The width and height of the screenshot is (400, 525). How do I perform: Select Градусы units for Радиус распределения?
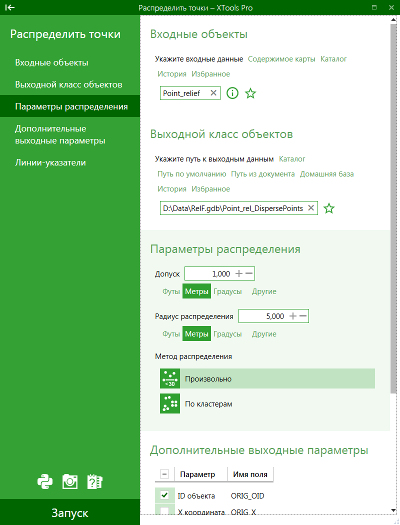tap(228, 333)
